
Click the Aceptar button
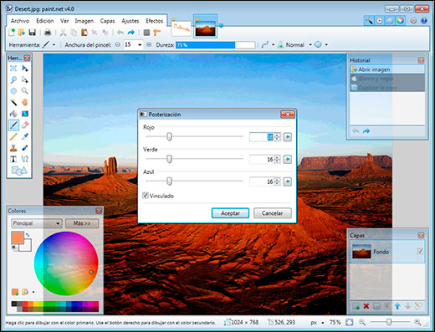(x=230, y=213)
